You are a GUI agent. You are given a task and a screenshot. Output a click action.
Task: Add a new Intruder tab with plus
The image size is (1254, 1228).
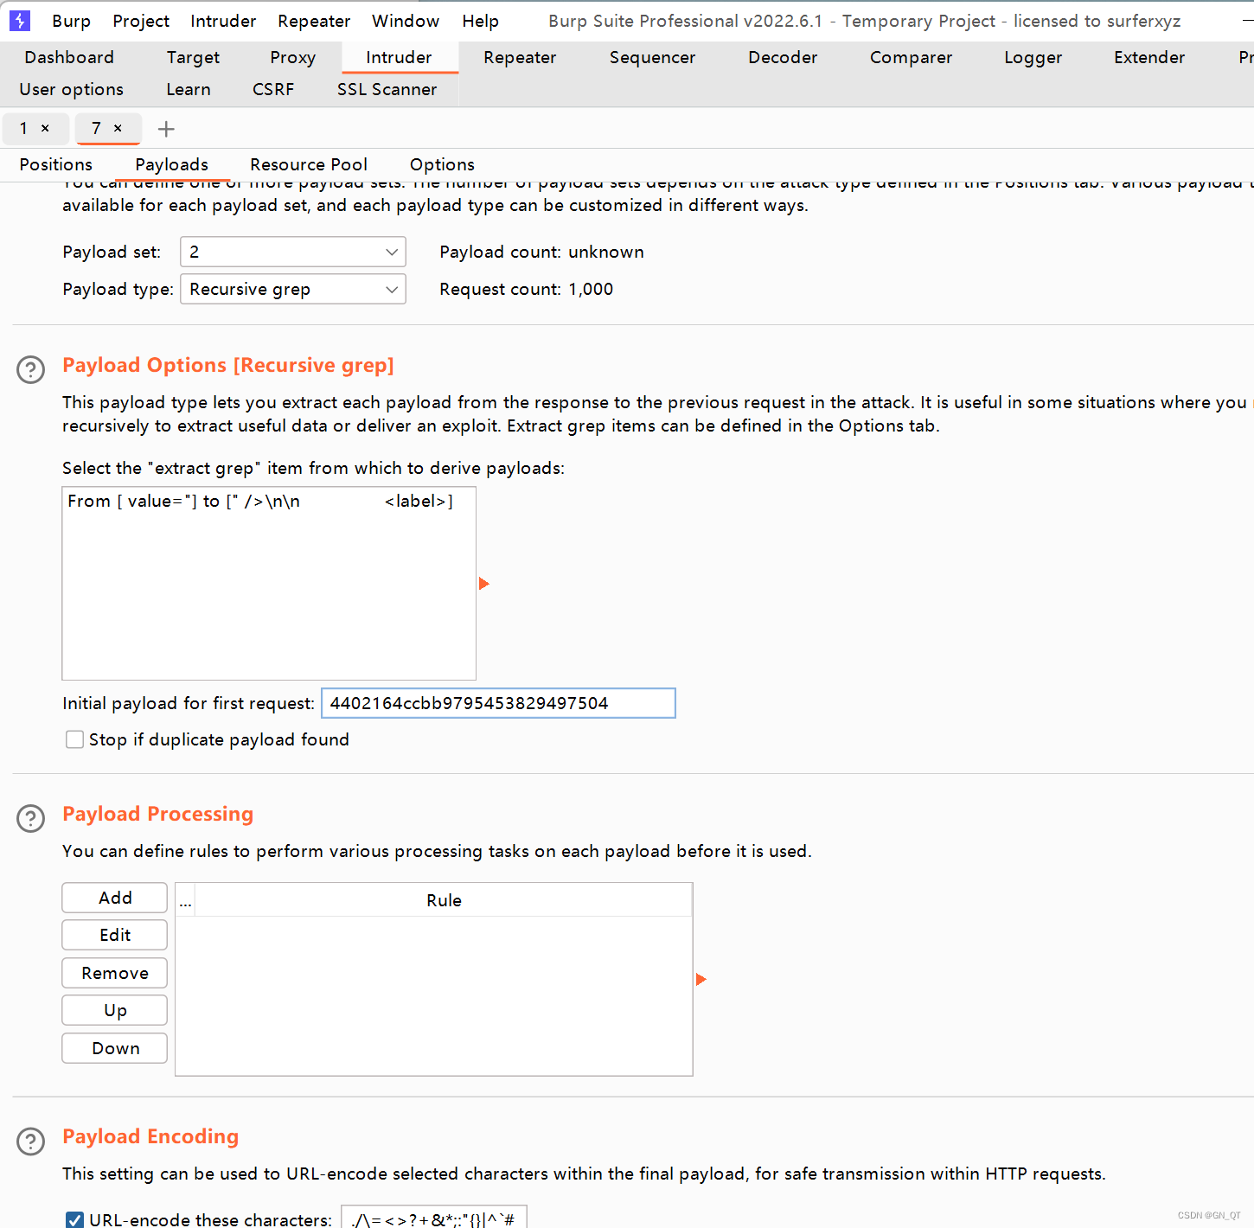[166, 129]
